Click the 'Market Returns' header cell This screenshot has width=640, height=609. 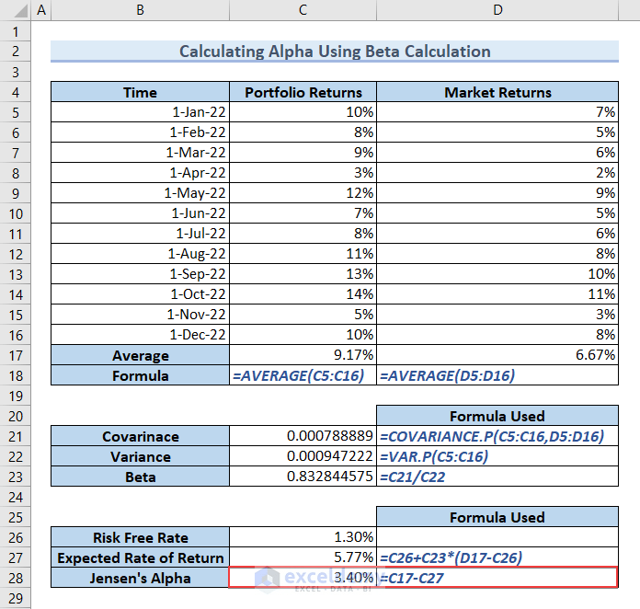tap(497, 92)
